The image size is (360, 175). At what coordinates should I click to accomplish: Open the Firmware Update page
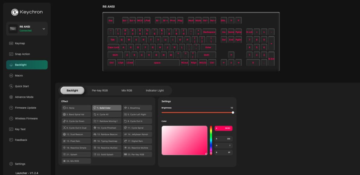(x=25, y=108)
